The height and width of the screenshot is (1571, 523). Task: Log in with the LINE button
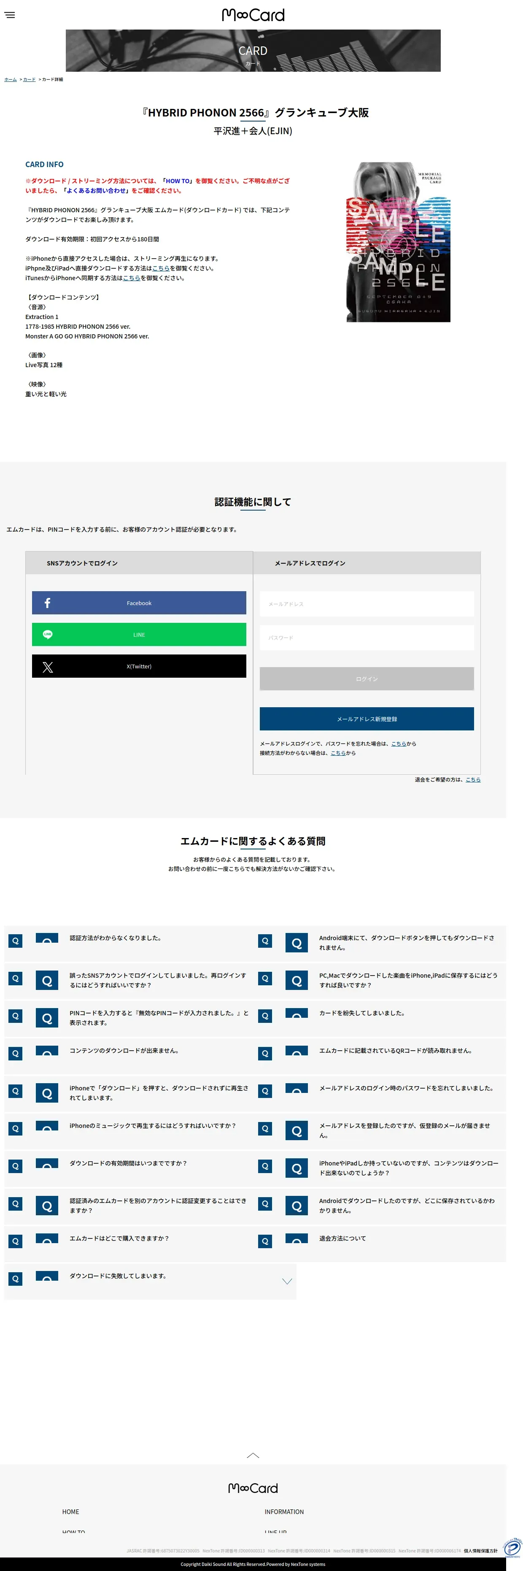[139, 634]
